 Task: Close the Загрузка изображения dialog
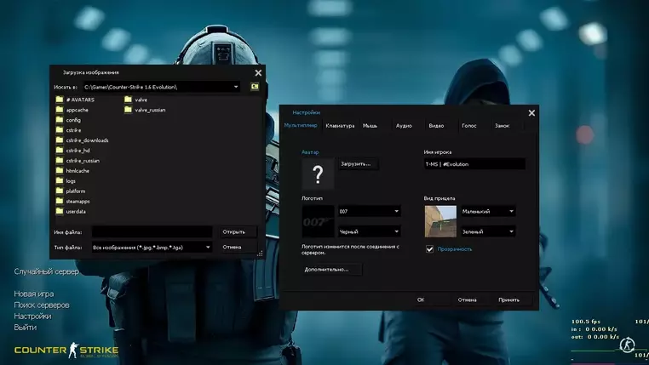258,73
